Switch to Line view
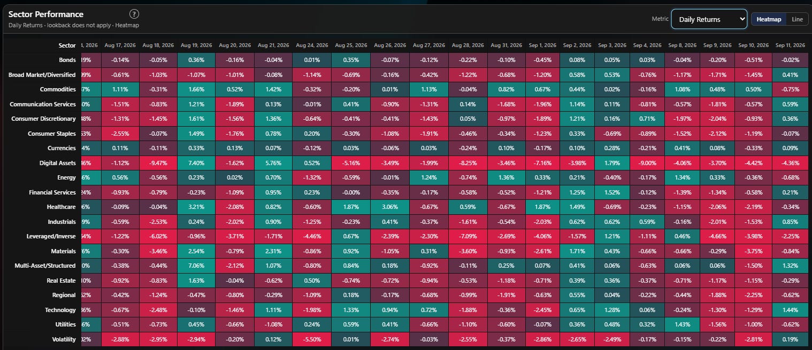Viewport: 812px width, 350px height. [797, 19]
